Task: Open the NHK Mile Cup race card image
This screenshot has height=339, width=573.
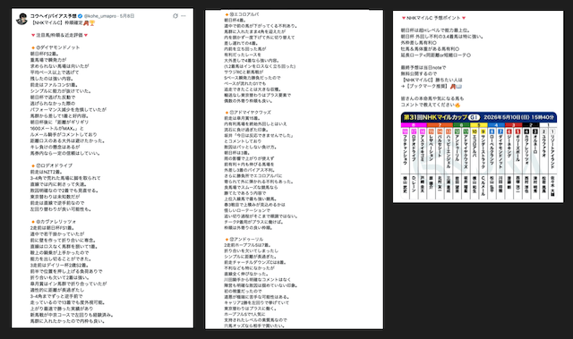Action: coord(479,156)
